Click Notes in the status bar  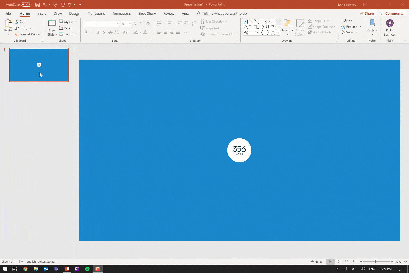(316, 262)
